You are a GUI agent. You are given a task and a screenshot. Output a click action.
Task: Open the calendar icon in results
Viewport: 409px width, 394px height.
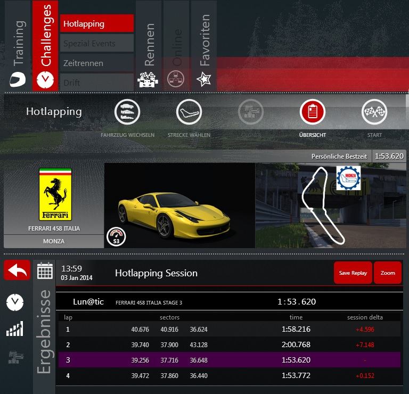[x=45, y=271]
